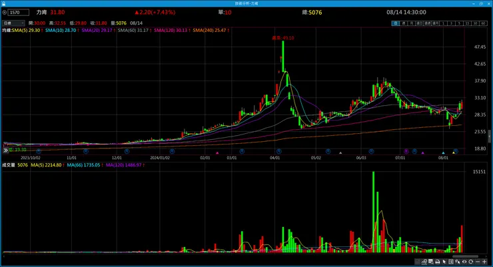Click the red high price label 49.10
The image size is (493, 267).
click(283, 38)
